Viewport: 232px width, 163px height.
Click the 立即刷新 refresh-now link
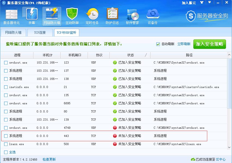[184, 44]
